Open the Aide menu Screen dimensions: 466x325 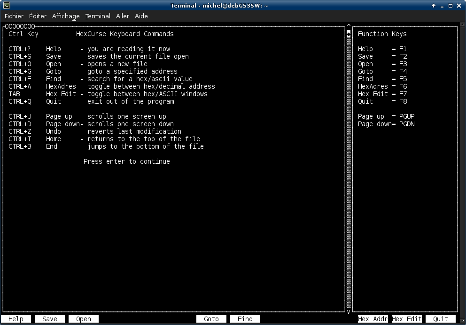(141, 16)
